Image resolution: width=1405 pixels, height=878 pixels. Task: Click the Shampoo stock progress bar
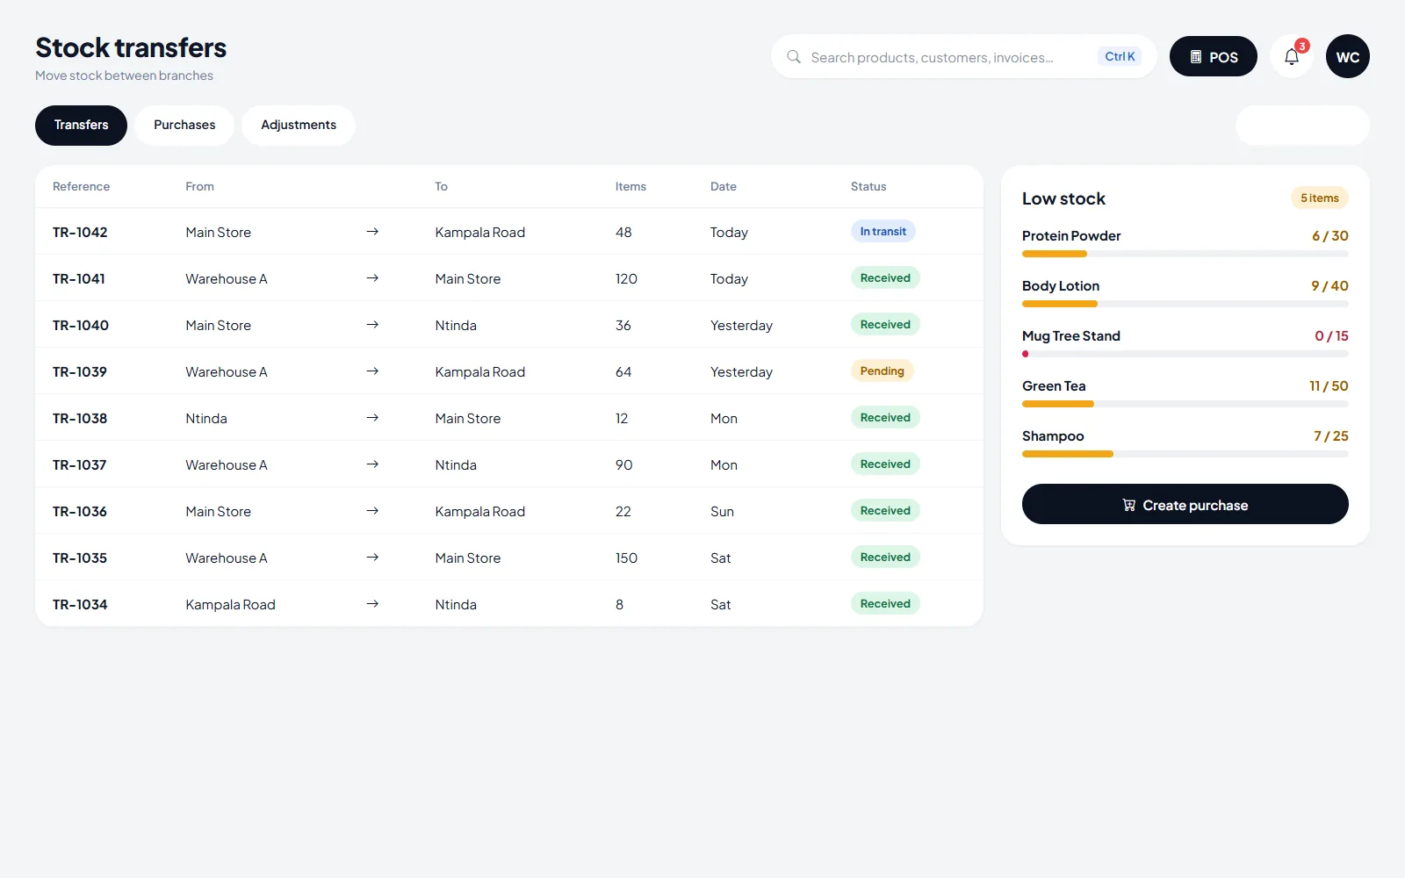[1185, 454]
